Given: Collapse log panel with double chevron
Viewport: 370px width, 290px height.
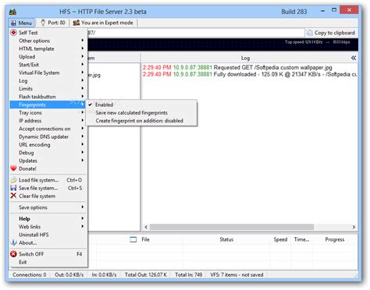Looking at the screenshot, I should click(353, 58).
